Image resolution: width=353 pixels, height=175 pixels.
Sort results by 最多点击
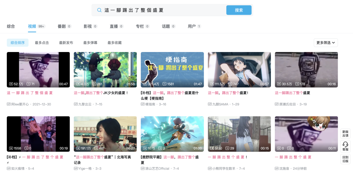pyautogui.click(x=42, y=43)
